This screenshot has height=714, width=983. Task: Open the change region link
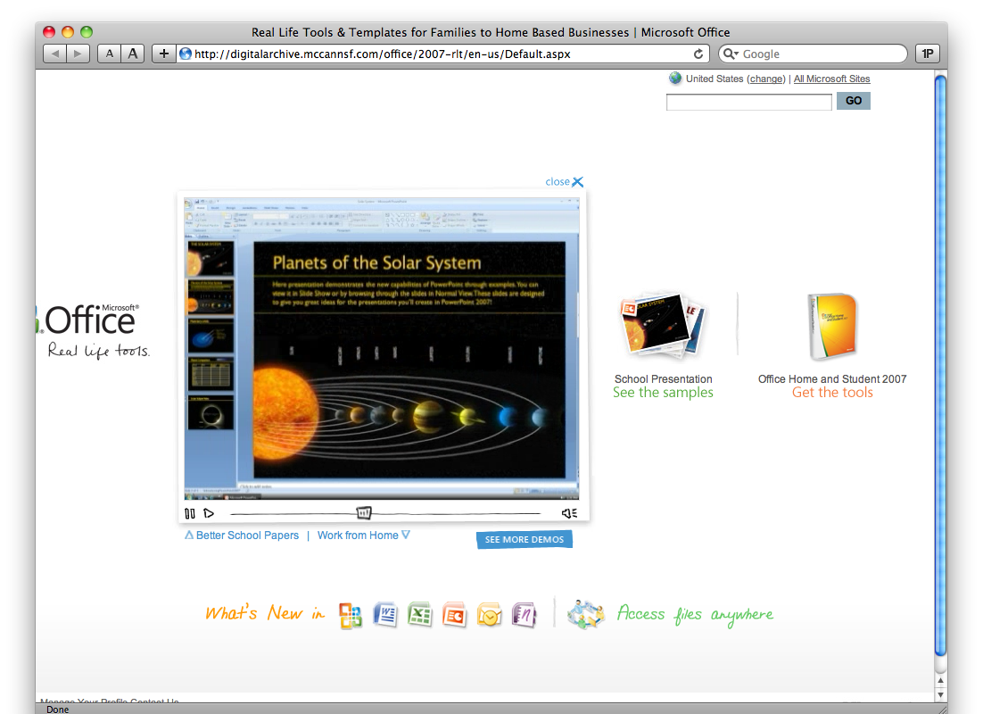pos(766,79)
